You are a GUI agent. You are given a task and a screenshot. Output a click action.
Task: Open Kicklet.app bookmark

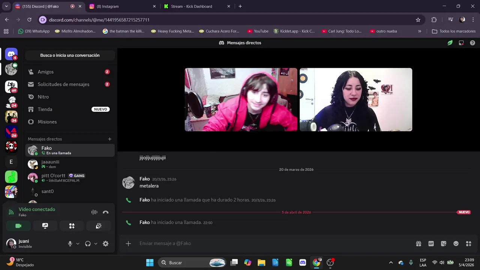coord(294,31)
